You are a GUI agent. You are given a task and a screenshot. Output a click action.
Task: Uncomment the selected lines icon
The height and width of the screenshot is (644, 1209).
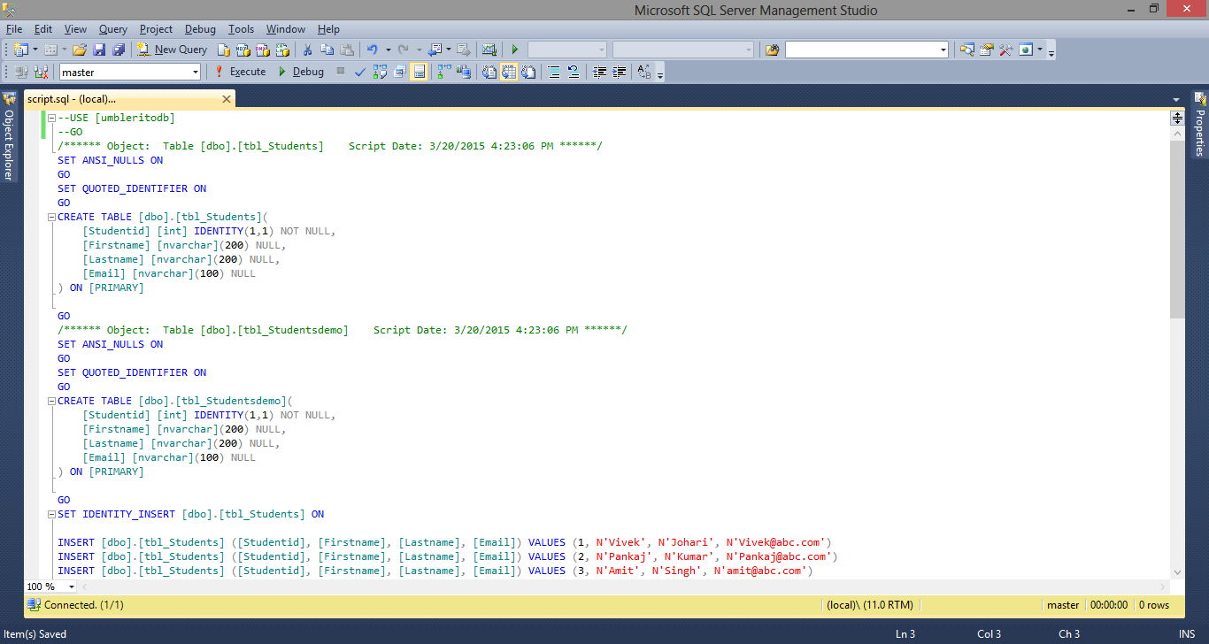click(x=574, y=72)
